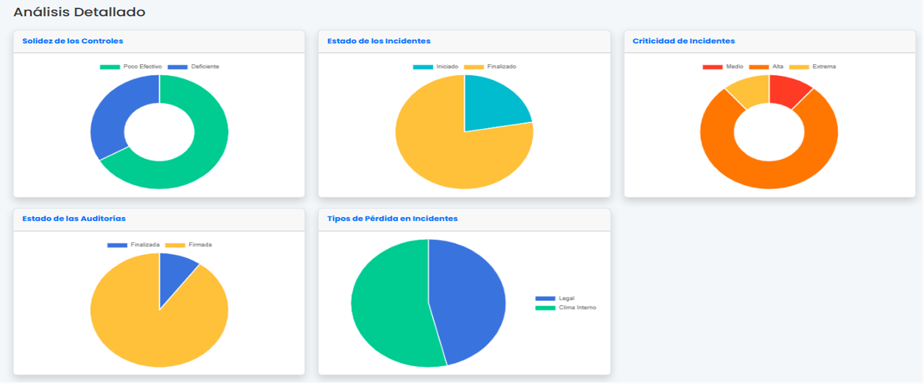
Task: Toggle the Iniciado legend entry
Action: 435,67
